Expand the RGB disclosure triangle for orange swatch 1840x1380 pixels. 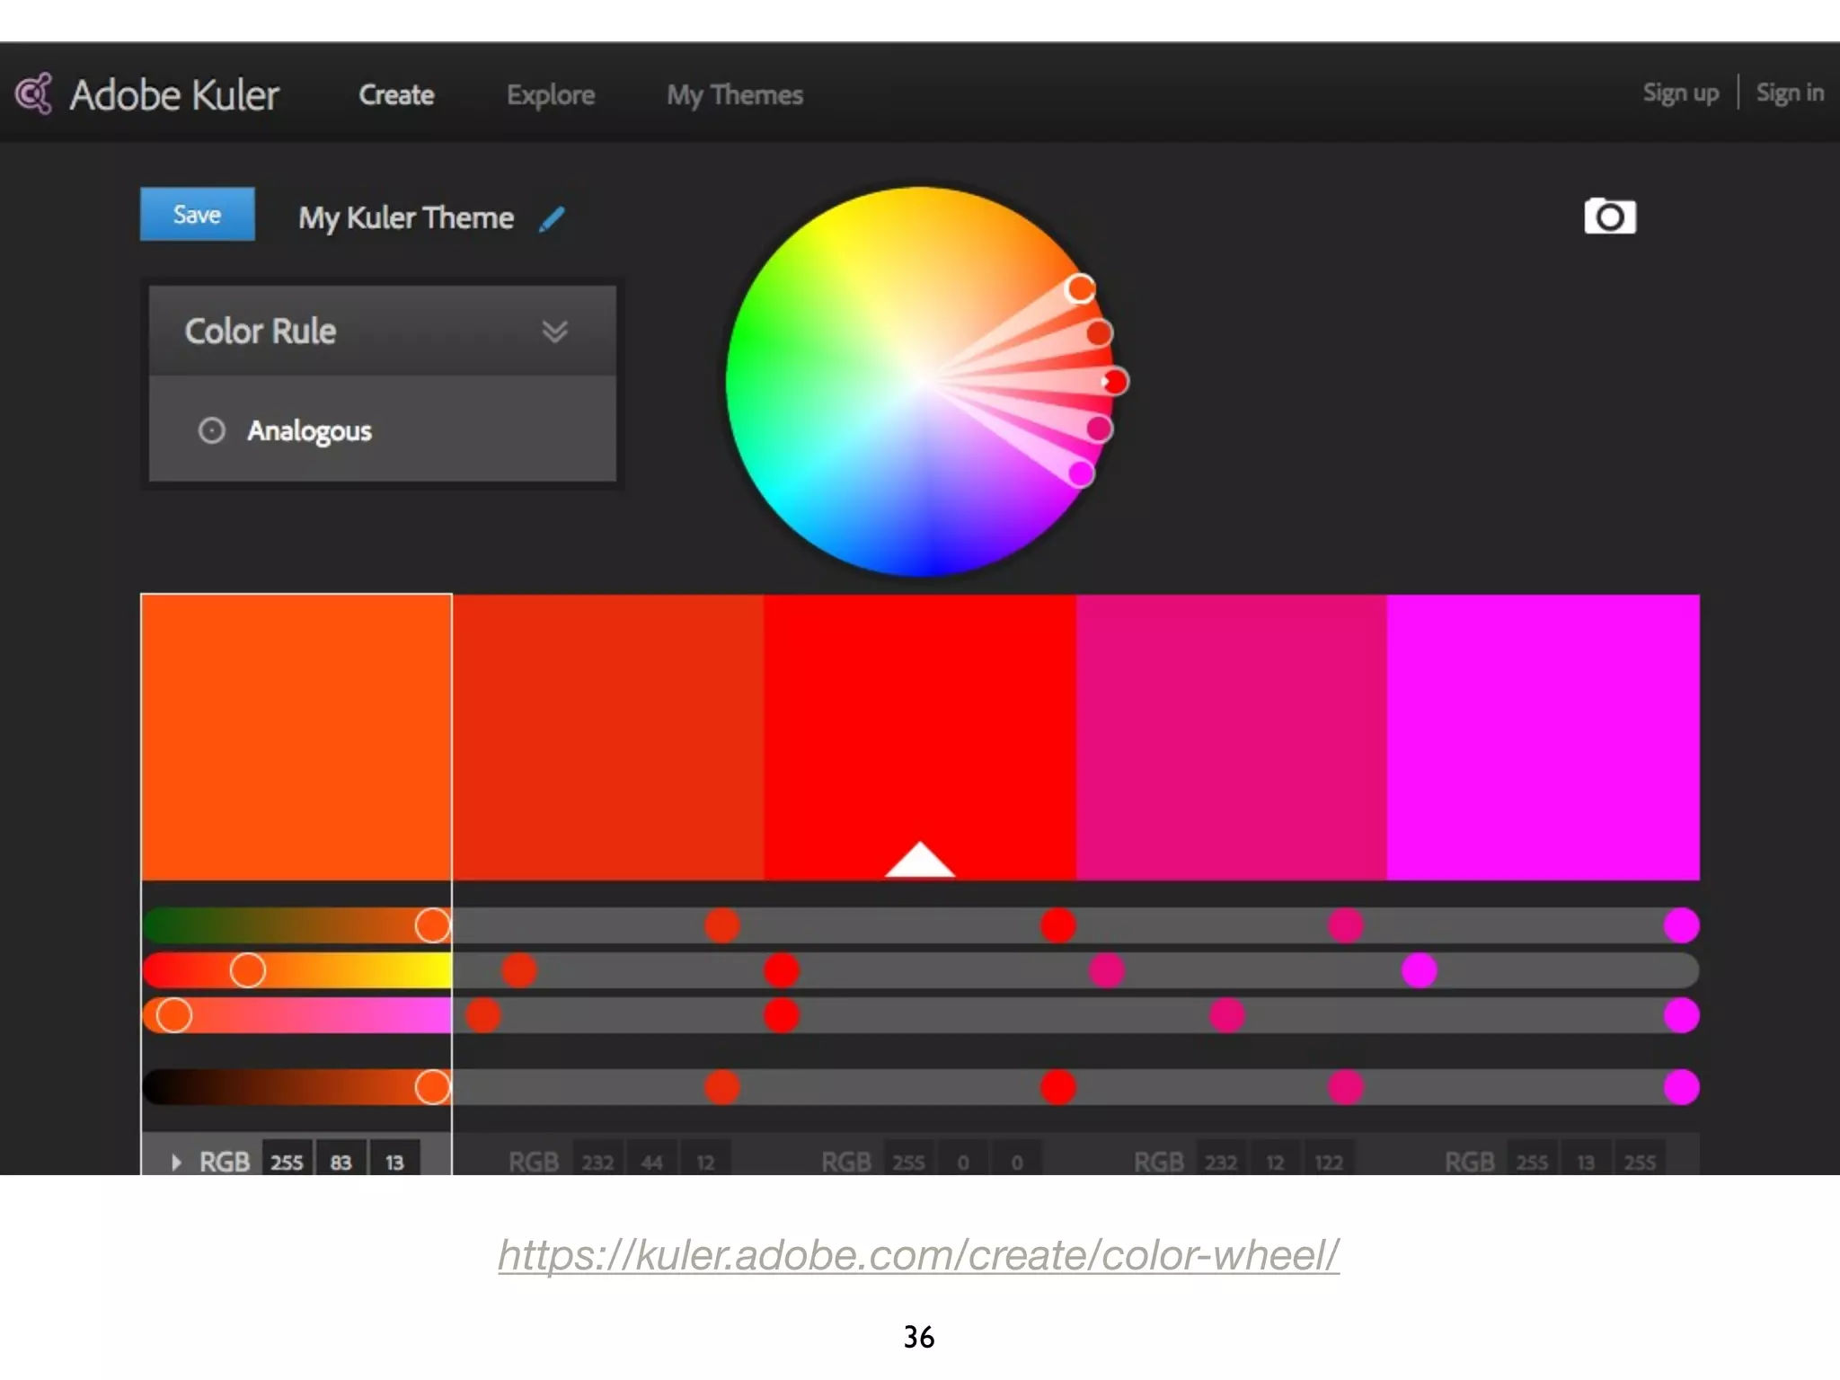[176, 1162]
